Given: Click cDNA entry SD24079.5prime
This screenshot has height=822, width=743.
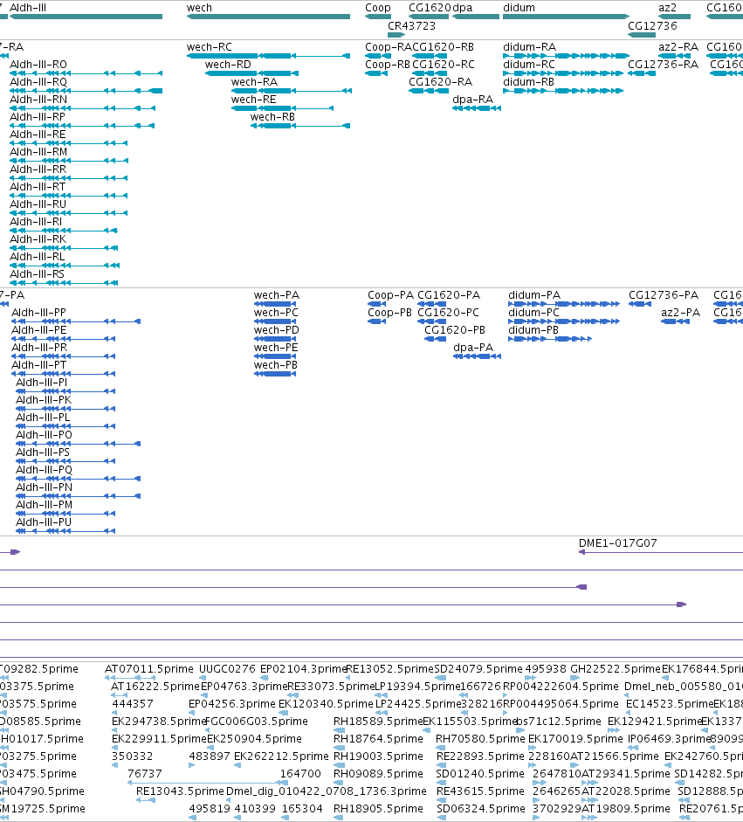Looking at the screenshot, I should [478, 669].
